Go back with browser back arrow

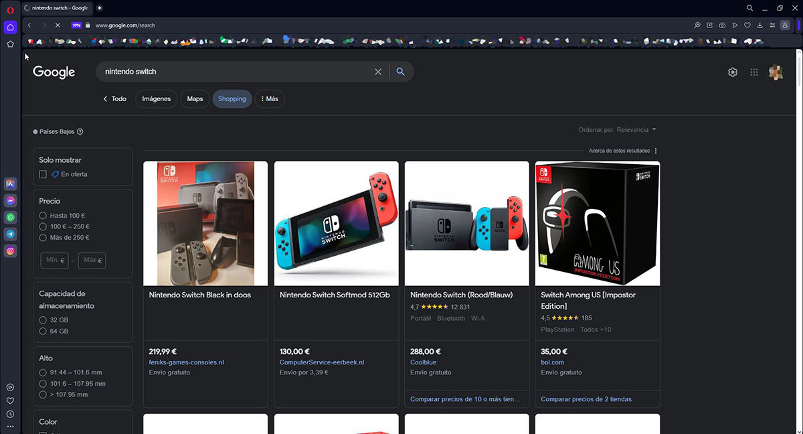point(29,25)
